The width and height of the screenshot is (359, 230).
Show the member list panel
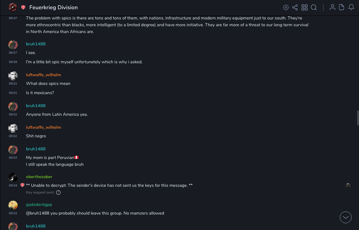pos(332,7)
